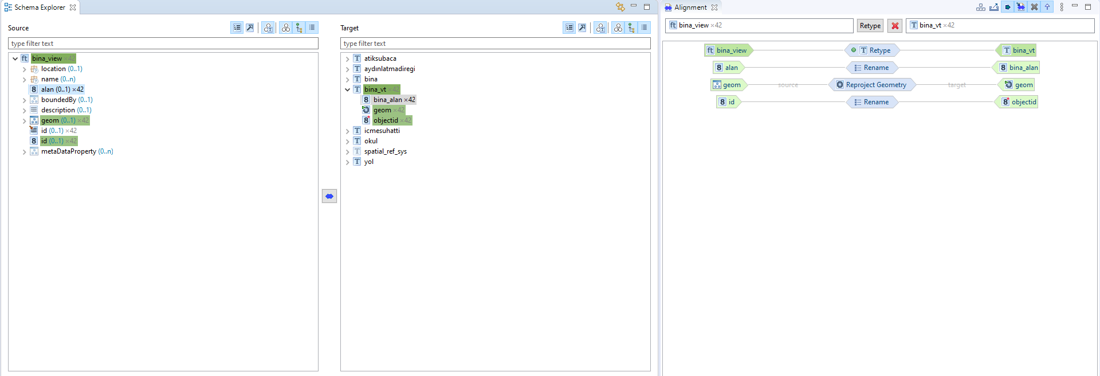Toggle the bulleted list icon in Source toolbar

point(237,28)
